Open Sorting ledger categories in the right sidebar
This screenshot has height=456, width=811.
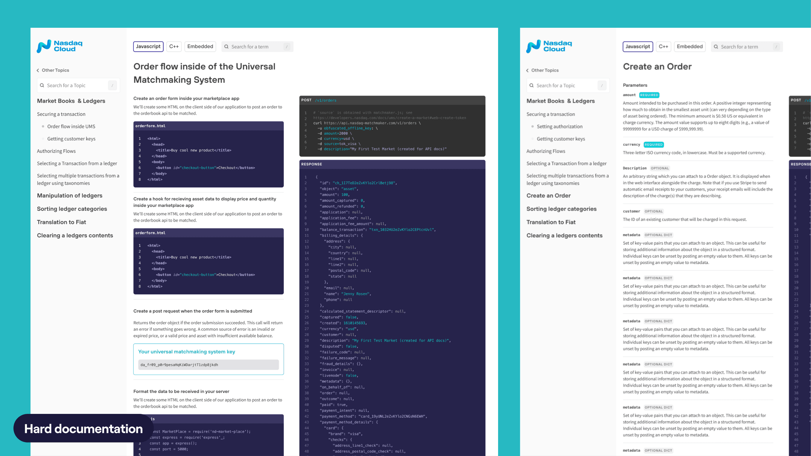pos(561,209)
